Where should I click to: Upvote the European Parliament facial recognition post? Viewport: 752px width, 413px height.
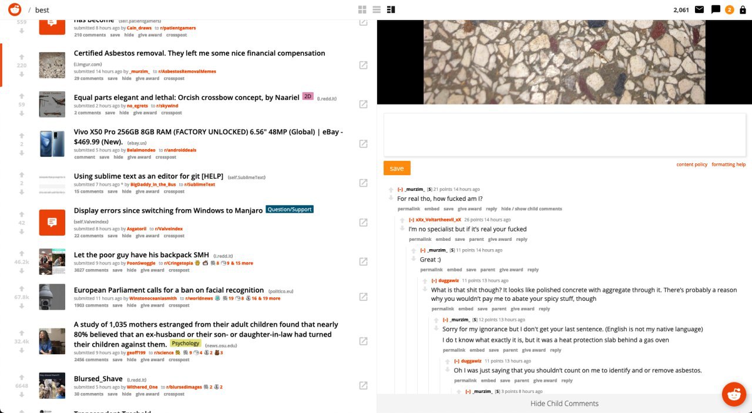pyautogui.click(x=22, y=289)
